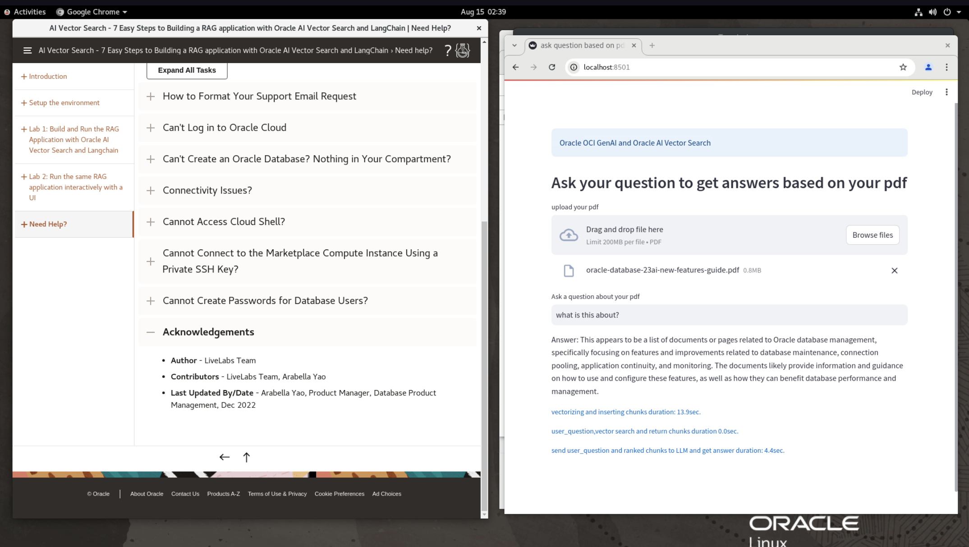This screenshot has height=547, width=969.
Task: Click the Browse files button
Action: (872, 235)
